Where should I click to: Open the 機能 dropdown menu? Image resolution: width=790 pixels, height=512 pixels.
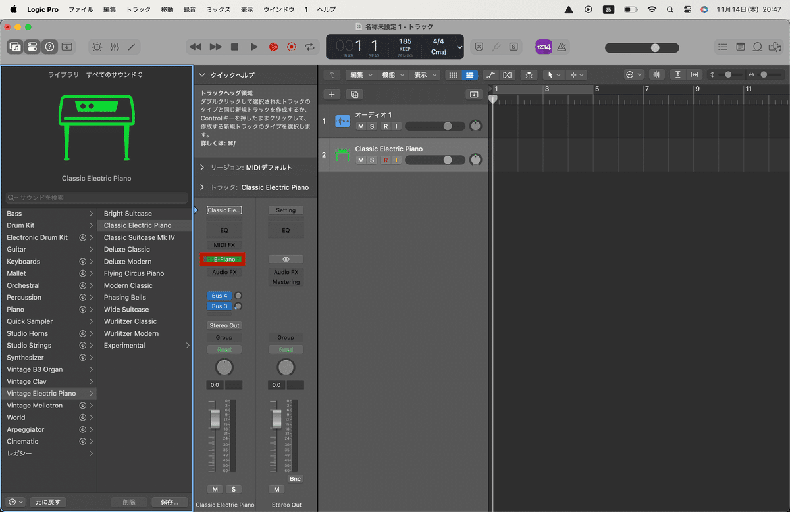coord(393,74)
